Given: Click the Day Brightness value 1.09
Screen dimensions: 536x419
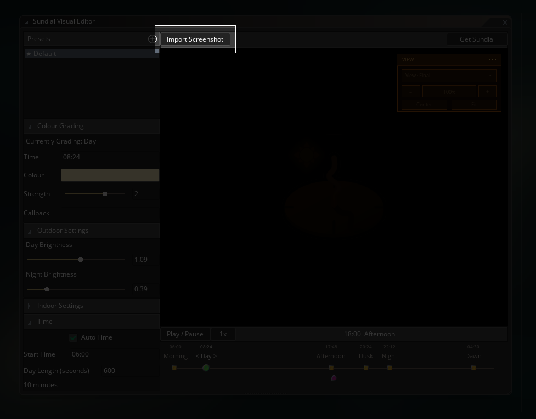Looking at the screenshot, I should pos(145,260).
